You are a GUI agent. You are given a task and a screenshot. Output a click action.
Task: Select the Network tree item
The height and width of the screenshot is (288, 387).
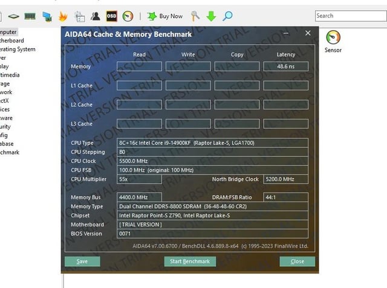coord(6,92)
